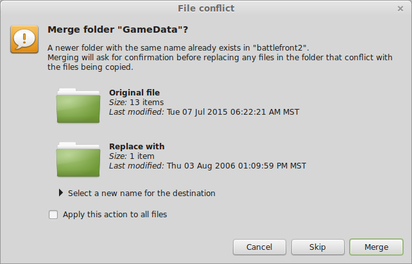Click the 2015 last modified date text

[x=233, y=112]
